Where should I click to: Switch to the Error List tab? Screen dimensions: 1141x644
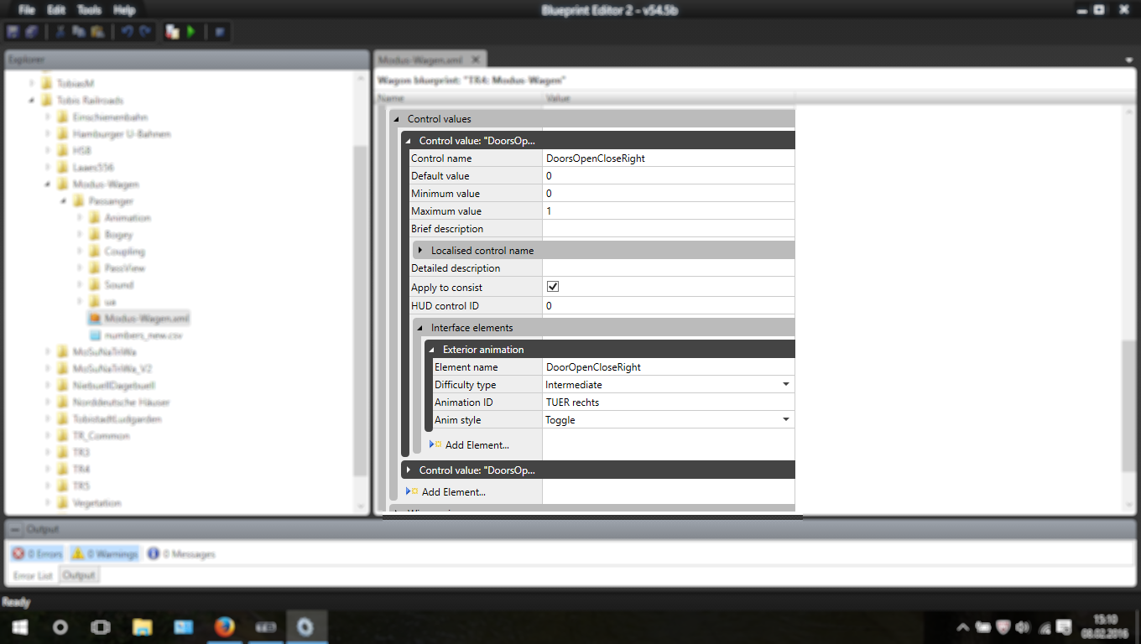(x=34, y=575)
